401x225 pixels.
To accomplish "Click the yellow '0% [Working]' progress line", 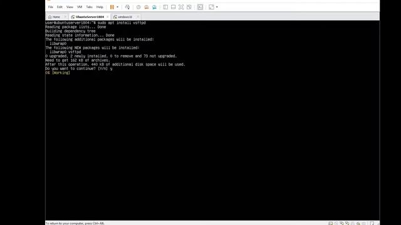I will point(58,72).
